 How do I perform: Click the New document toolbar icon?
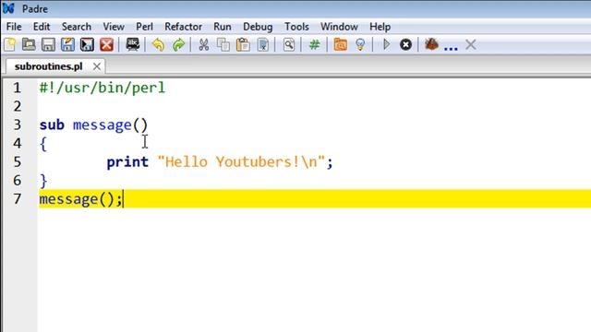[x=10, y=45]
